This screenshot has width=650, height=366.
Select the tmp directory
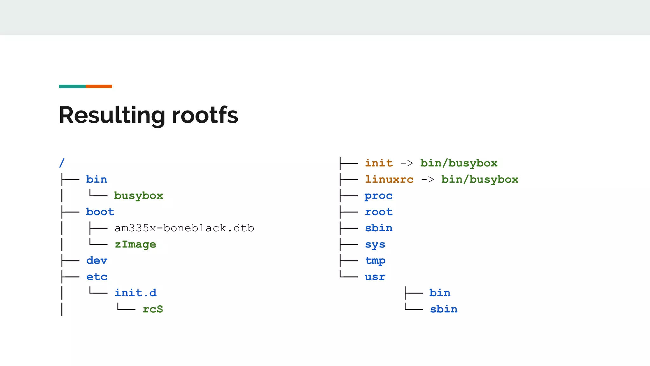pos(375,261)
